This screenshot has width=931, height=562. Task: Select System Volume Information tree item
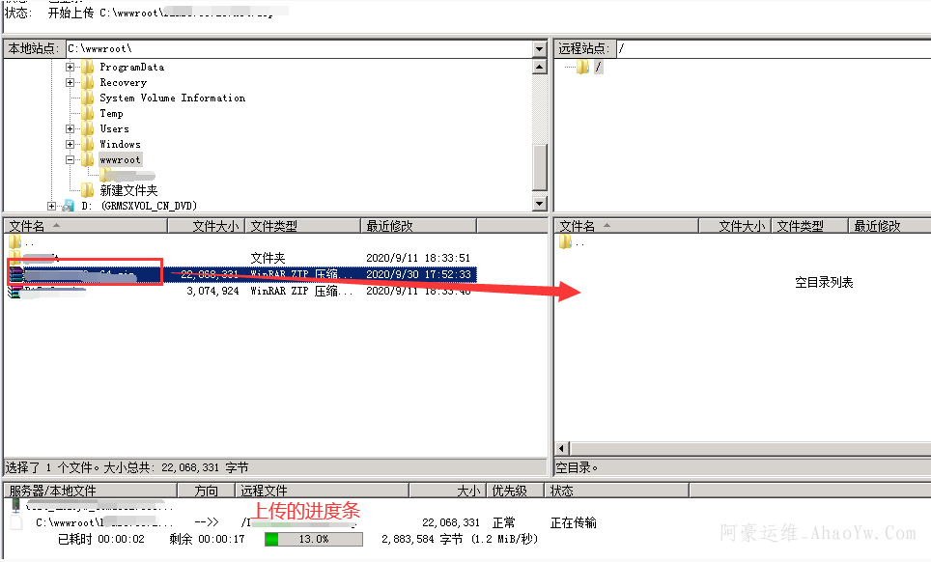pos(172,98)
